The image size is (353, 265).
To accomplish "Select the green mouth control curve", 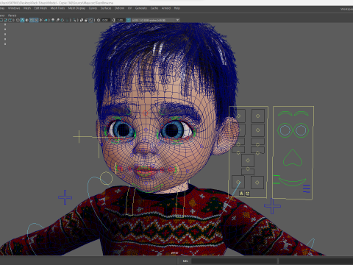I will [293, 182].
